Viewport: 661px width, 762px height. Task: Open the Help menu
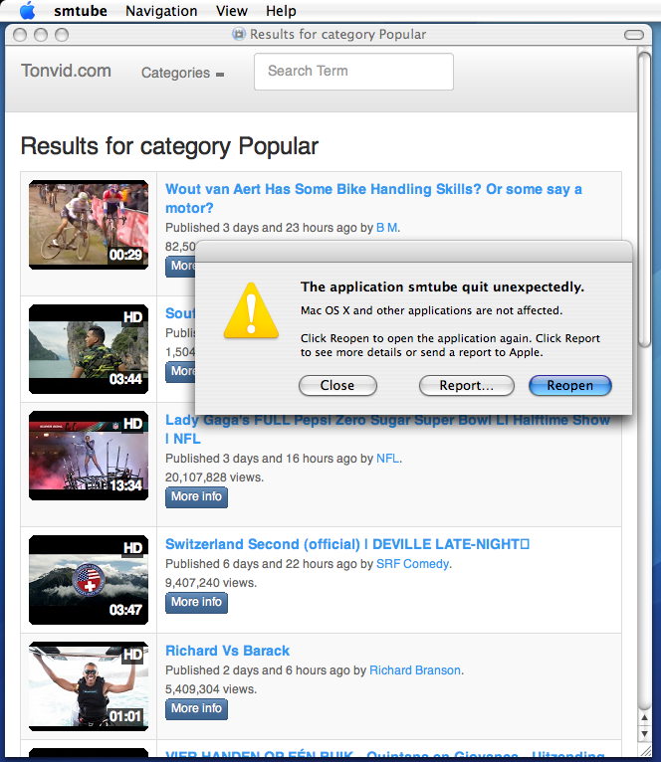(281, 11)
